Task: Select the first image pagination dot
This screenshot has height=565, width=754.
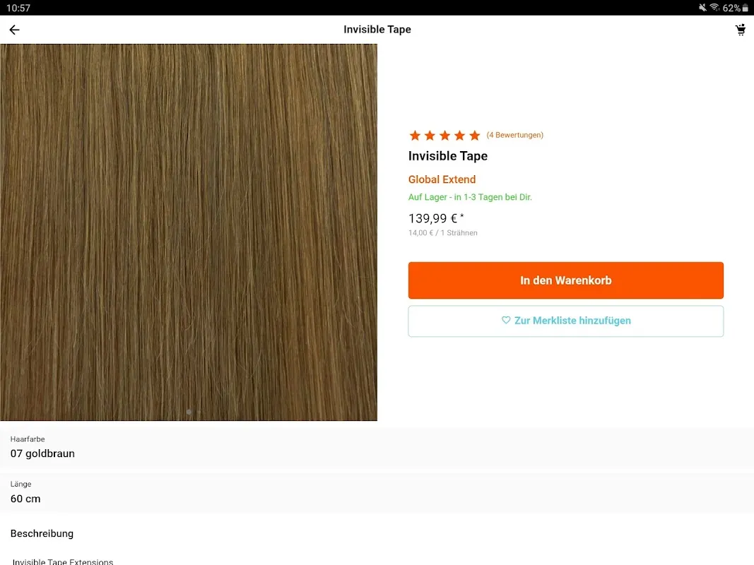Action: (189, 412)
